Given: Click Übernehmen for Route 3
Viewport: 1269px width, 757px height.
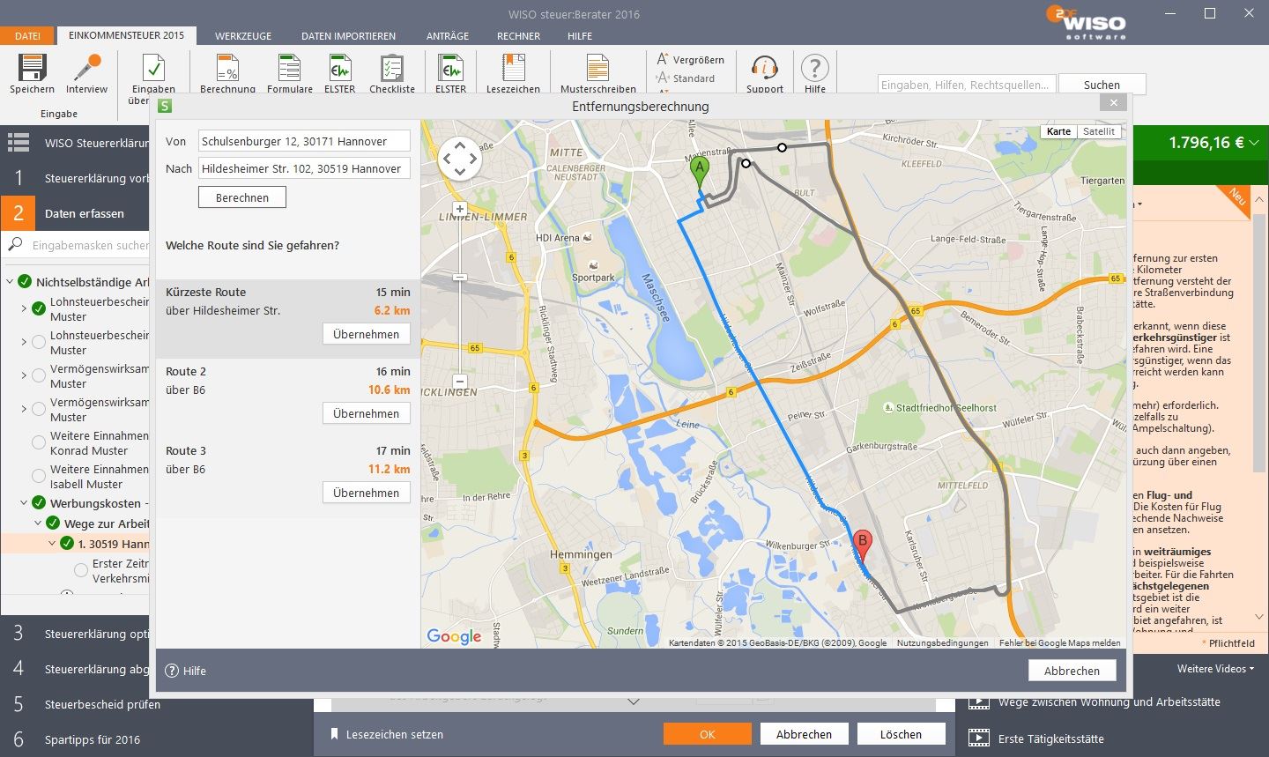Looking at the screenshot, I should (x=367, y=493).
